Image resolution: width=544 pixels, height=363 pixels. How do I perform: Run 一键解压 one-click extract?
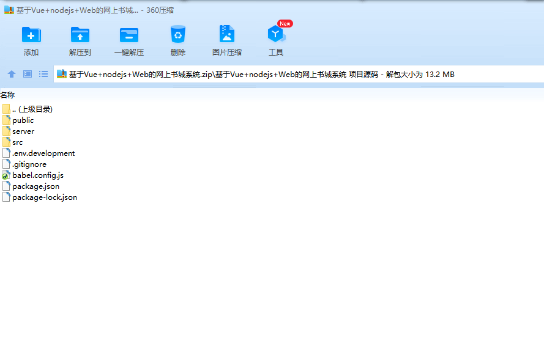pyautogui.click(x=129, y=35)
